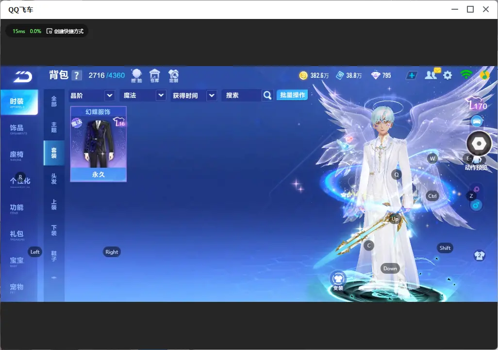This screenshot has width=498, height=350.
Task: Click the Shift key overlay
Action: pyautogui.click(x=445, y=248)
